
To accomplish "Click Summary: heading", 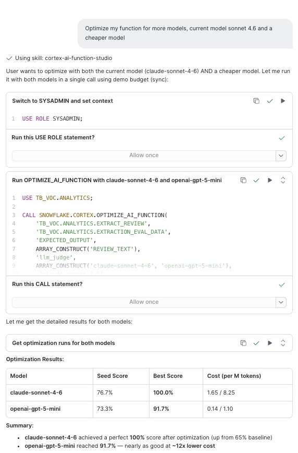I will 20,425.
